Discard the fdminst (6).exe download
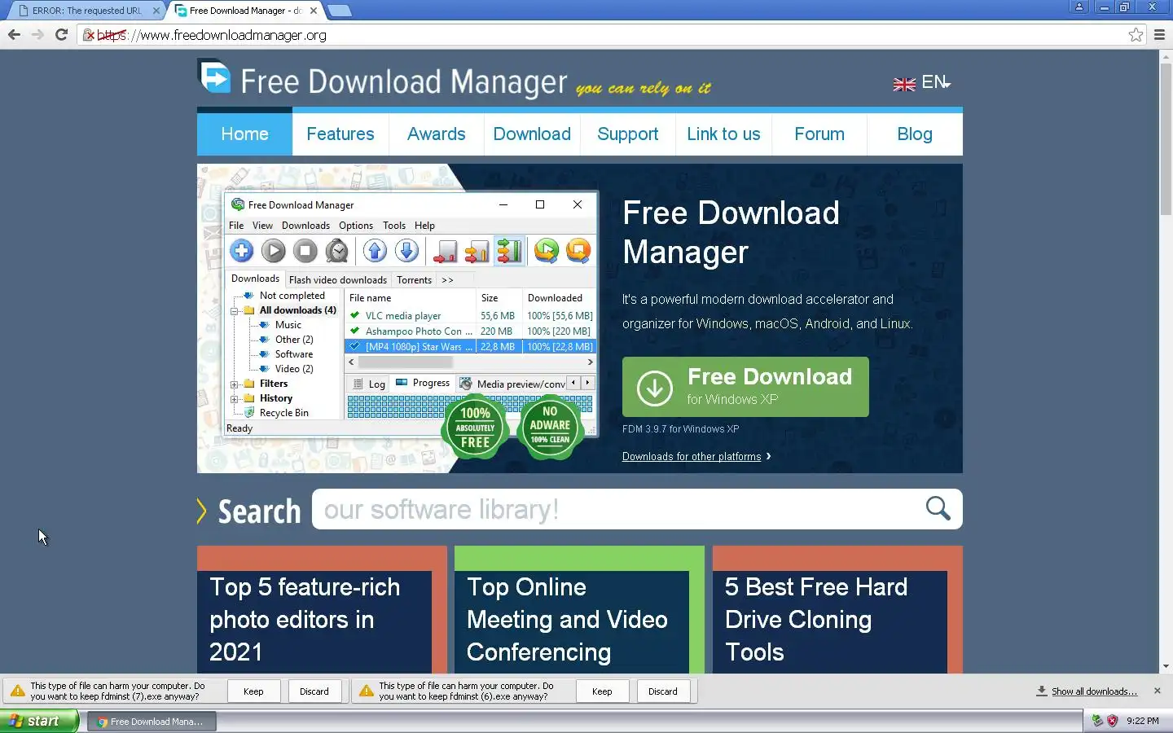Image resolution: width=1173 pixels, height=733 pixels. click(663, 691)
